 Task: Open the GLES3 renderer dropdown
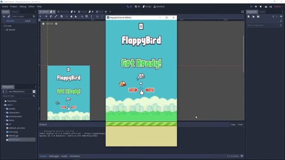coord(278,7)
